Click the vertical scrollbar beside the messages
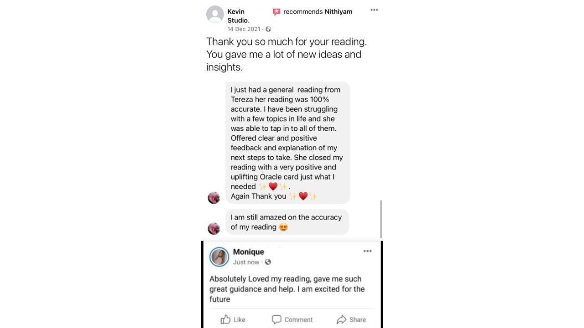This screenshot has height=328, width=584. (x=381, y=219)
